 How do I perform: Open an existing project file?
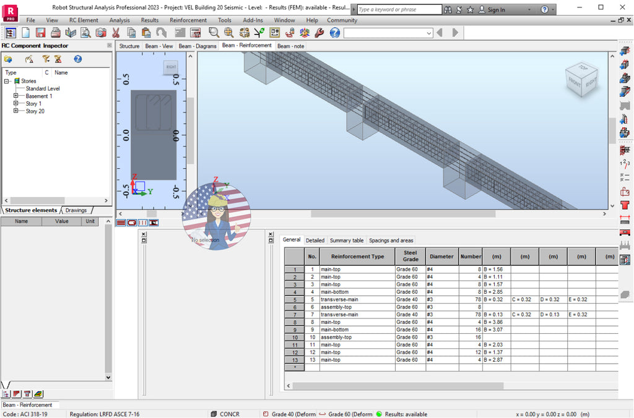point(71,34)
